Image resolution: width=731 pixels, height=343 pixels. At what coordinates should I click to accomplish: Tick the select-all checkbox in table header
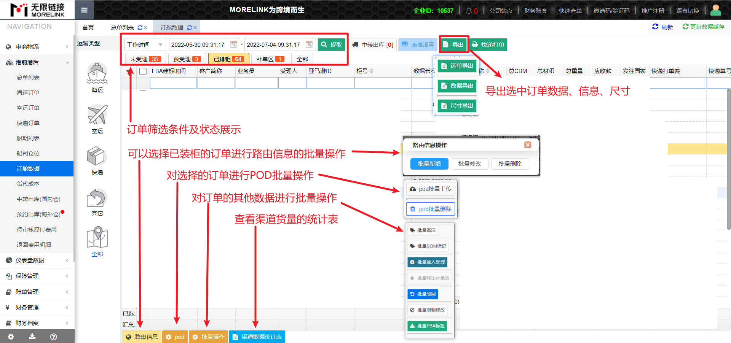(x=143, y=71)
